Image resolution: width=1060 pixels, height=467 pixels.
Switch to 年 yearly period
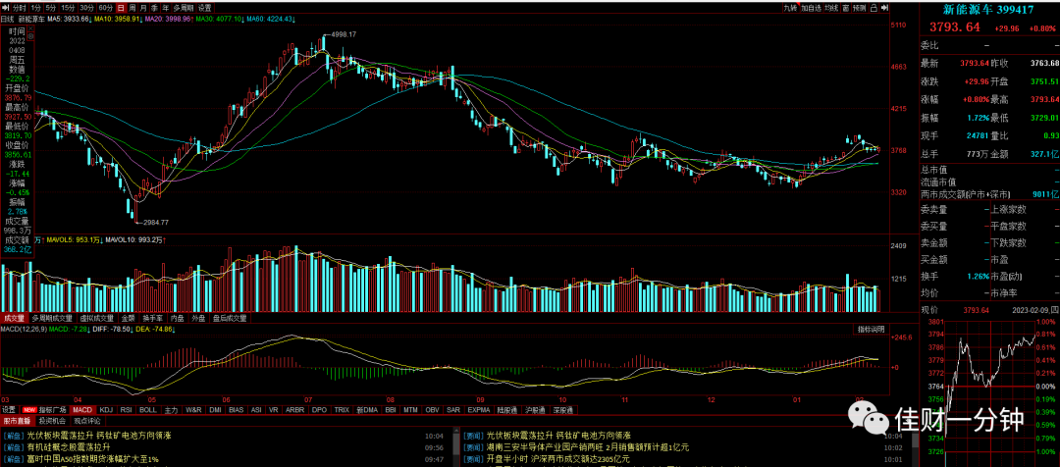(x=166, y=8)
